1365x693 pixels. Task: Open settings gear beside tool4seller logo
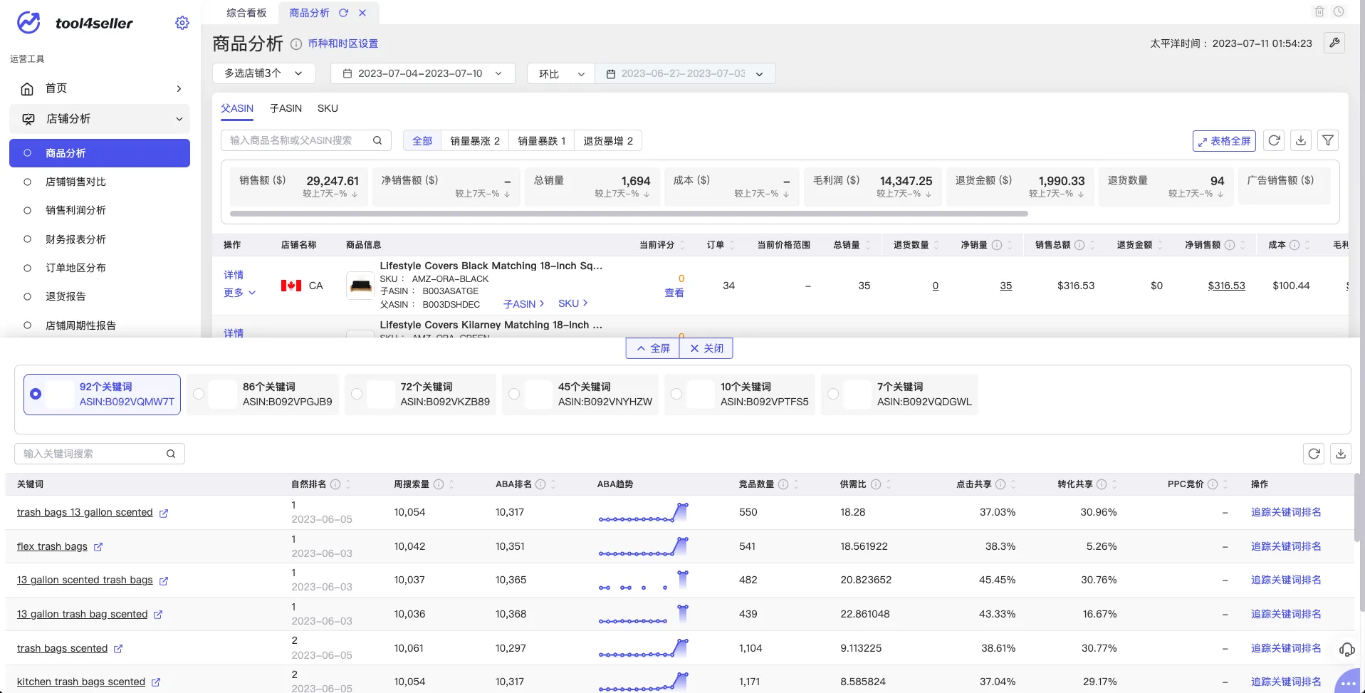[x=182, y=23]
